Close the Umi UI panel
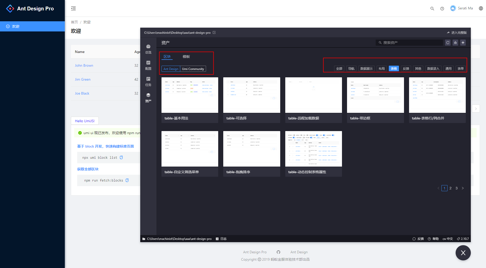 [463, 253]
